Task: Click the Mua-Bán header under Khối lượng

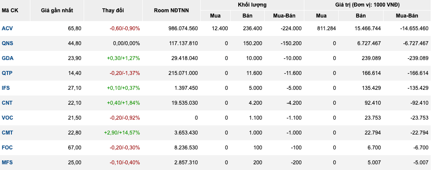Action: click(284, 16)
